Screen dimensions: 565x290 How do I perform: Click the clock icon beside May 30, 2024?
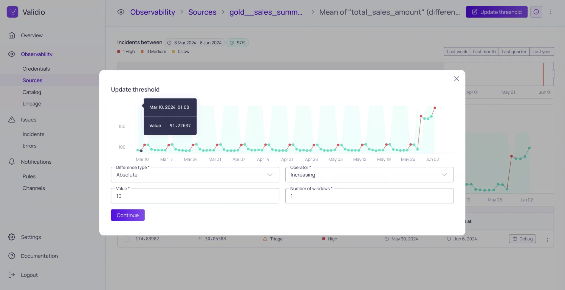(387, 239)
